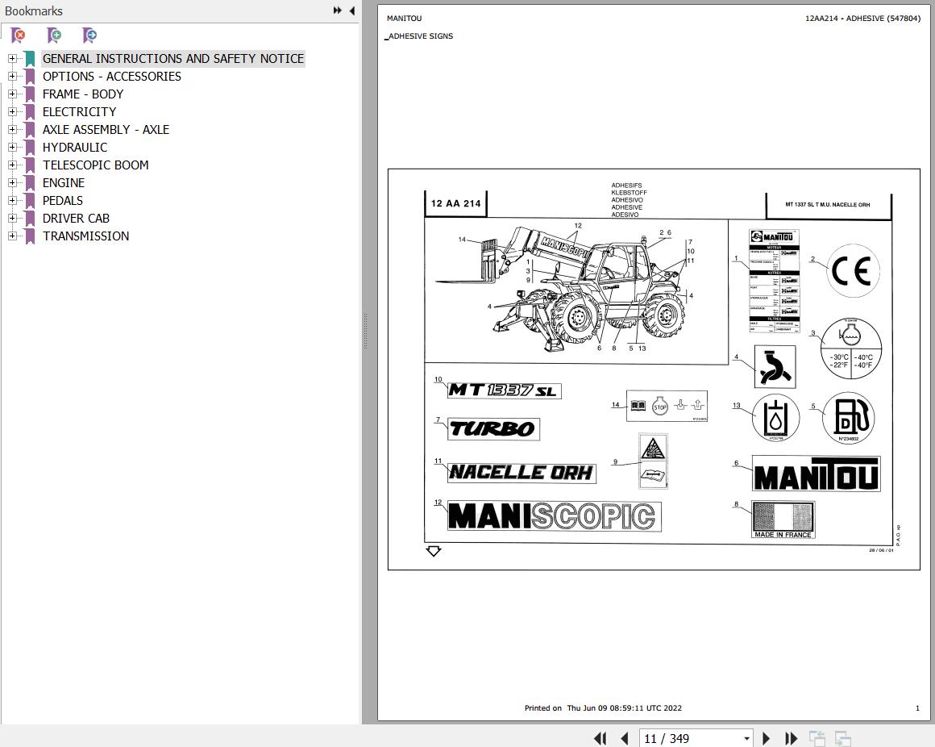This screenshot has height=747, width=935.
Task: Click the bookmark icon beside TELESCOPIC BOOM
Action: (x=30, y=165)
